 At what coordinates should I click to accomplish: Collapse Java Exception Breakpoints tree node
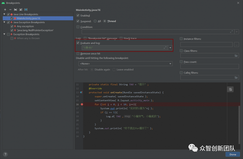[4, 22]
